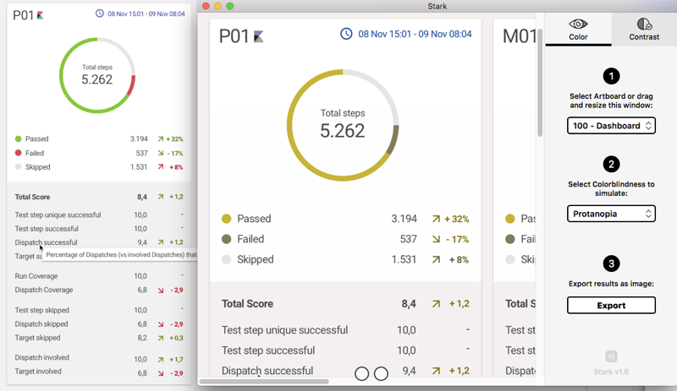Click the up arrow beside +8% in Stark card
The width and height of the screenshot is (677, 391).
436,259
